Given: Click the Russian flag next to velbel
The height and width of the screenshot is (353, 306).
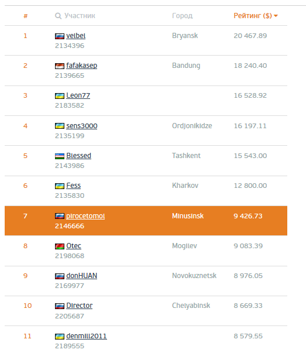Looking at the screenshot, I should coord(60,36).
